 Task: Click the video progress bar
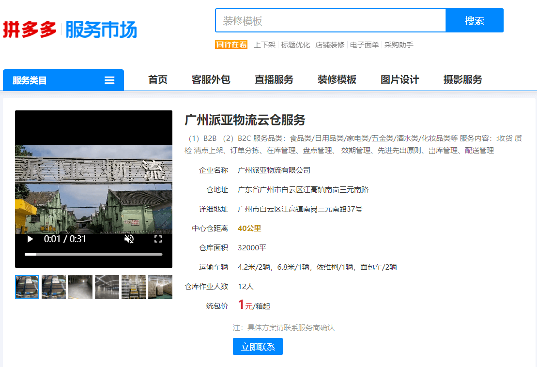coord(93,254)
